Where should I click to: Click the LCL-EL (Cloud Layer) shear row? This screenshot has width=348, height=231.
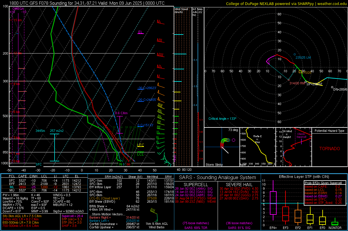pyautogui.click(x=132, y=198)
